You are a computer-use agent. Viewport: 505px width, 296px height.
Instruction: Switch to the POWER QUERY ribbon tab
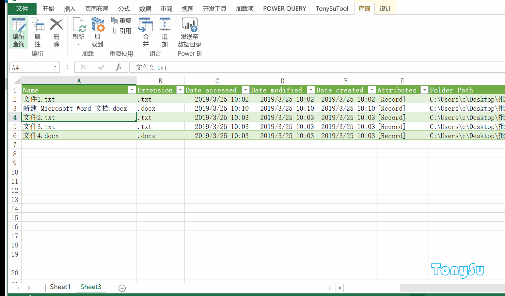tap(284, 8)
